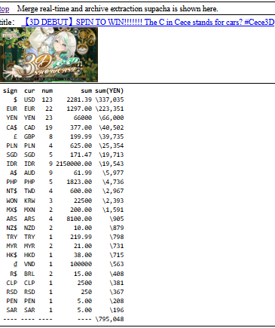Select the EUR sum value 1297.00
Screen dimensions: 275x328
pyautogui.click(x=79, y=109)
